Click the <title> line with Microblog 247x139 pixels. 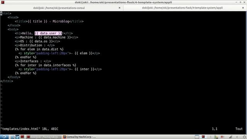(x=49, y=22)
